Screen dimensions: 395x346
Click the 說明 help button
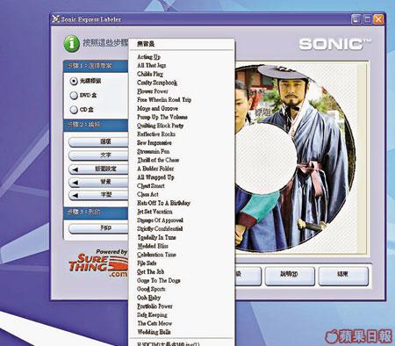pyautogui.click(x=290, y=275)
